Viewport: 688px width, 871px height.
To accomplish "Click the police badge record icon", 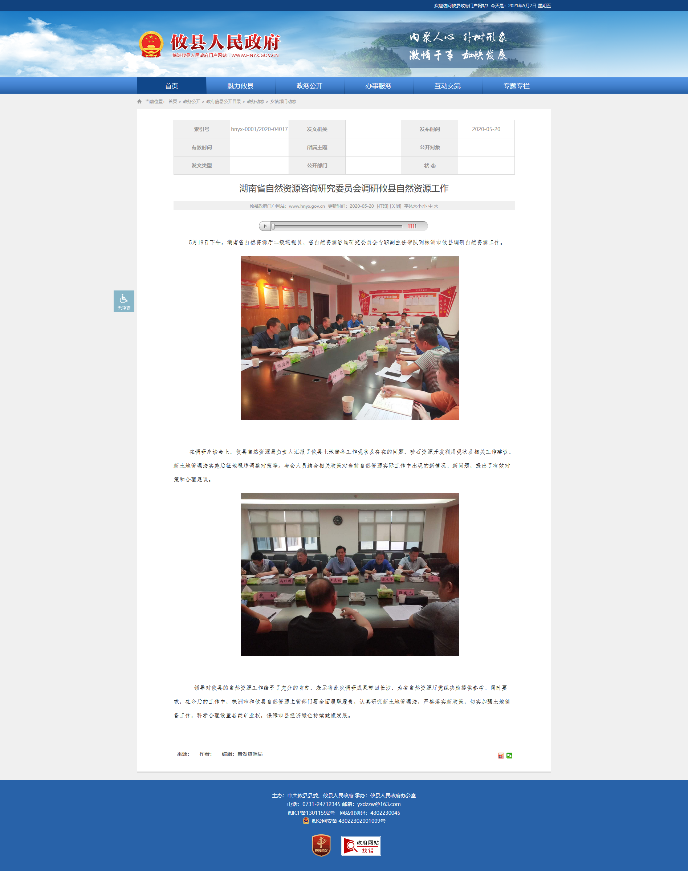I will (306, 821).
